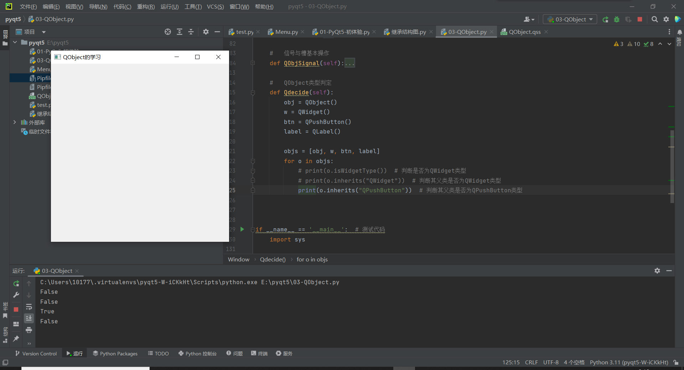Open TODO tool window
This screenshot has width=684, height=370.
tap(158, 353)
